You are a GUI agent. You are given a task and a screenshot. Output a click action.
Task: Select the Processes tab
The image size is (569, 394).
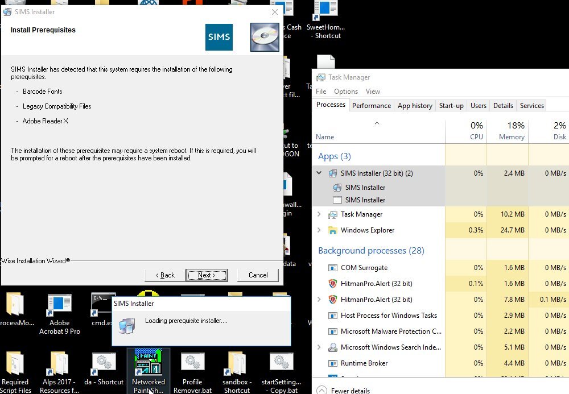click(x=331, y=105)
